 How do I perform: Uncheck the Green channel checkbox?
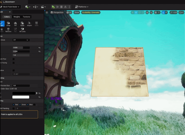[x=20, y=105]
